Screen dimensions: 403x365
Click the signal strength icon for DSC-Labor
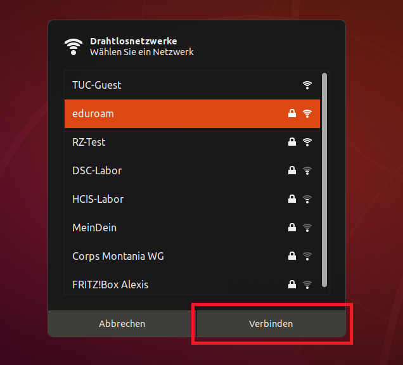[307, 170]
